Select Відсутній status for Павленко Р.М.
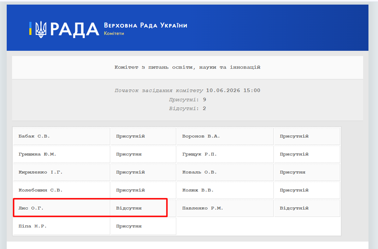 pos(307,208)
